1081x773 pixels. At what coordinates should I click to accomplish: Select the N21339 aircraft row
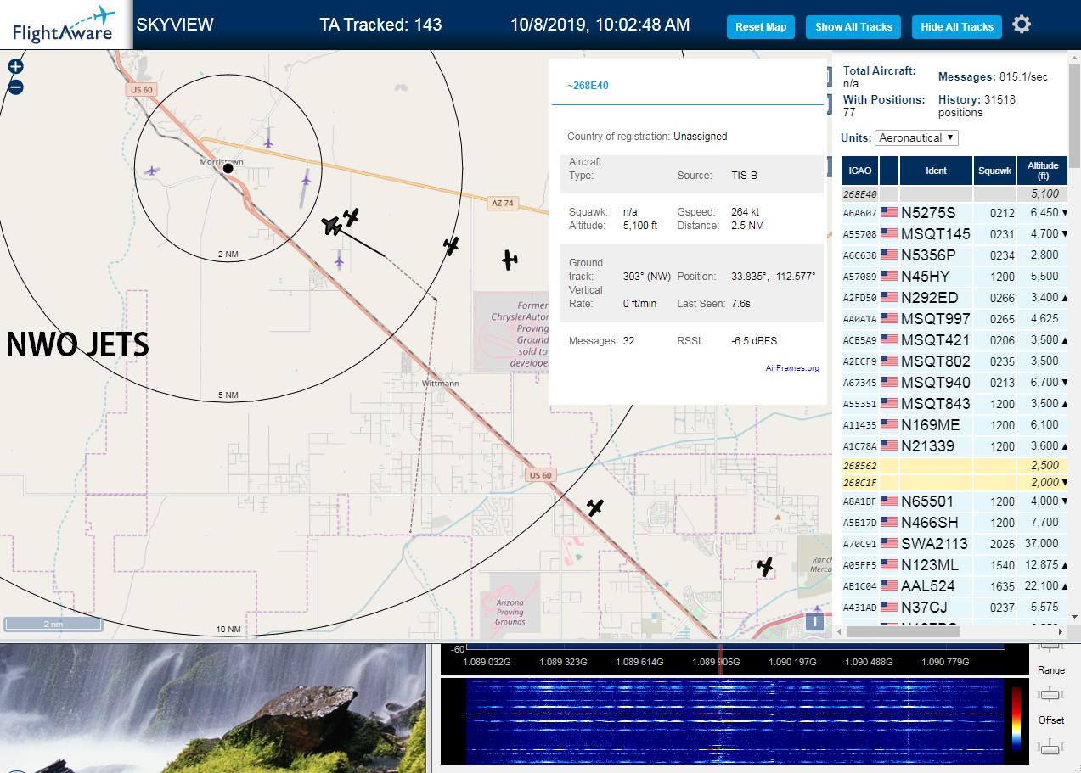coord(954,445)
